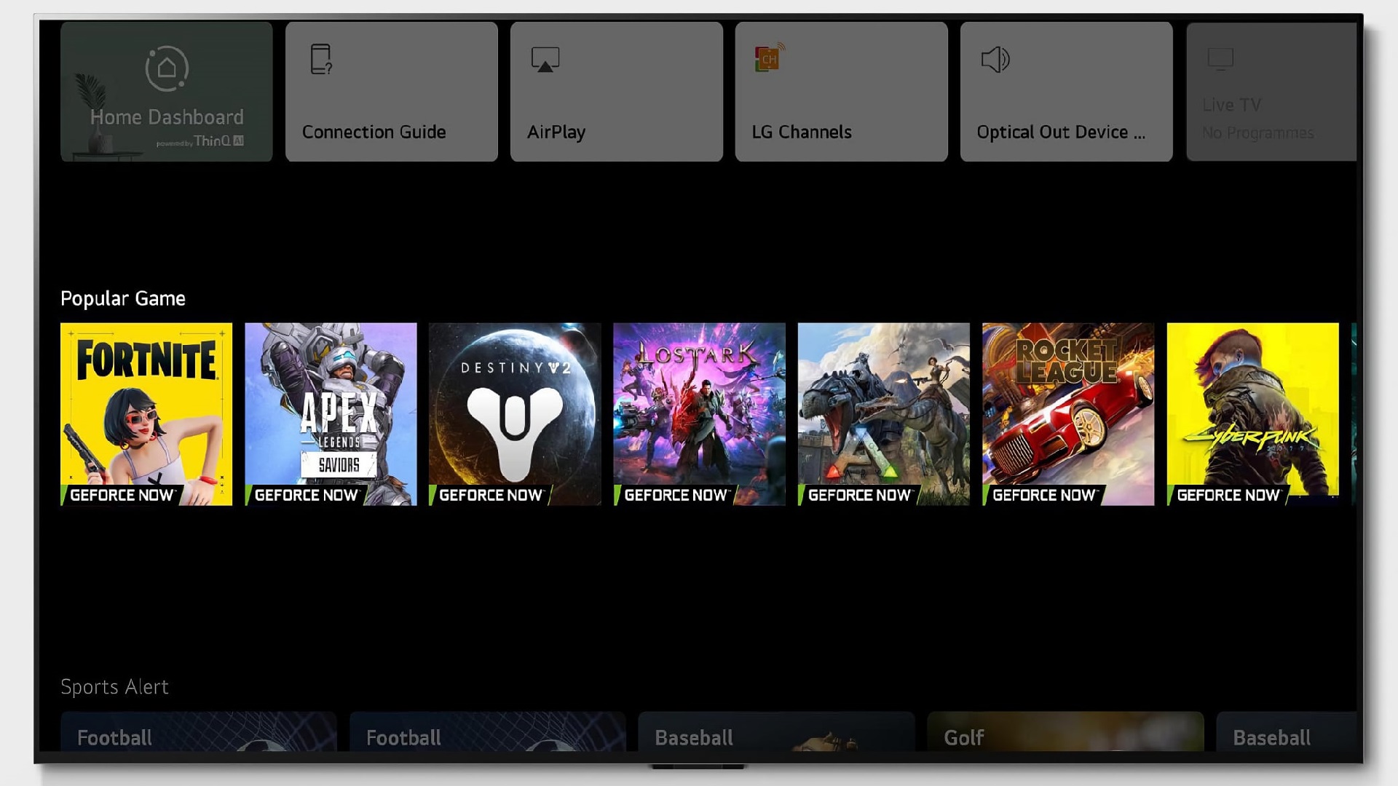Open the AirPlay tile
The height and width of the screenshot is (786, 1398).
(617, 92)
